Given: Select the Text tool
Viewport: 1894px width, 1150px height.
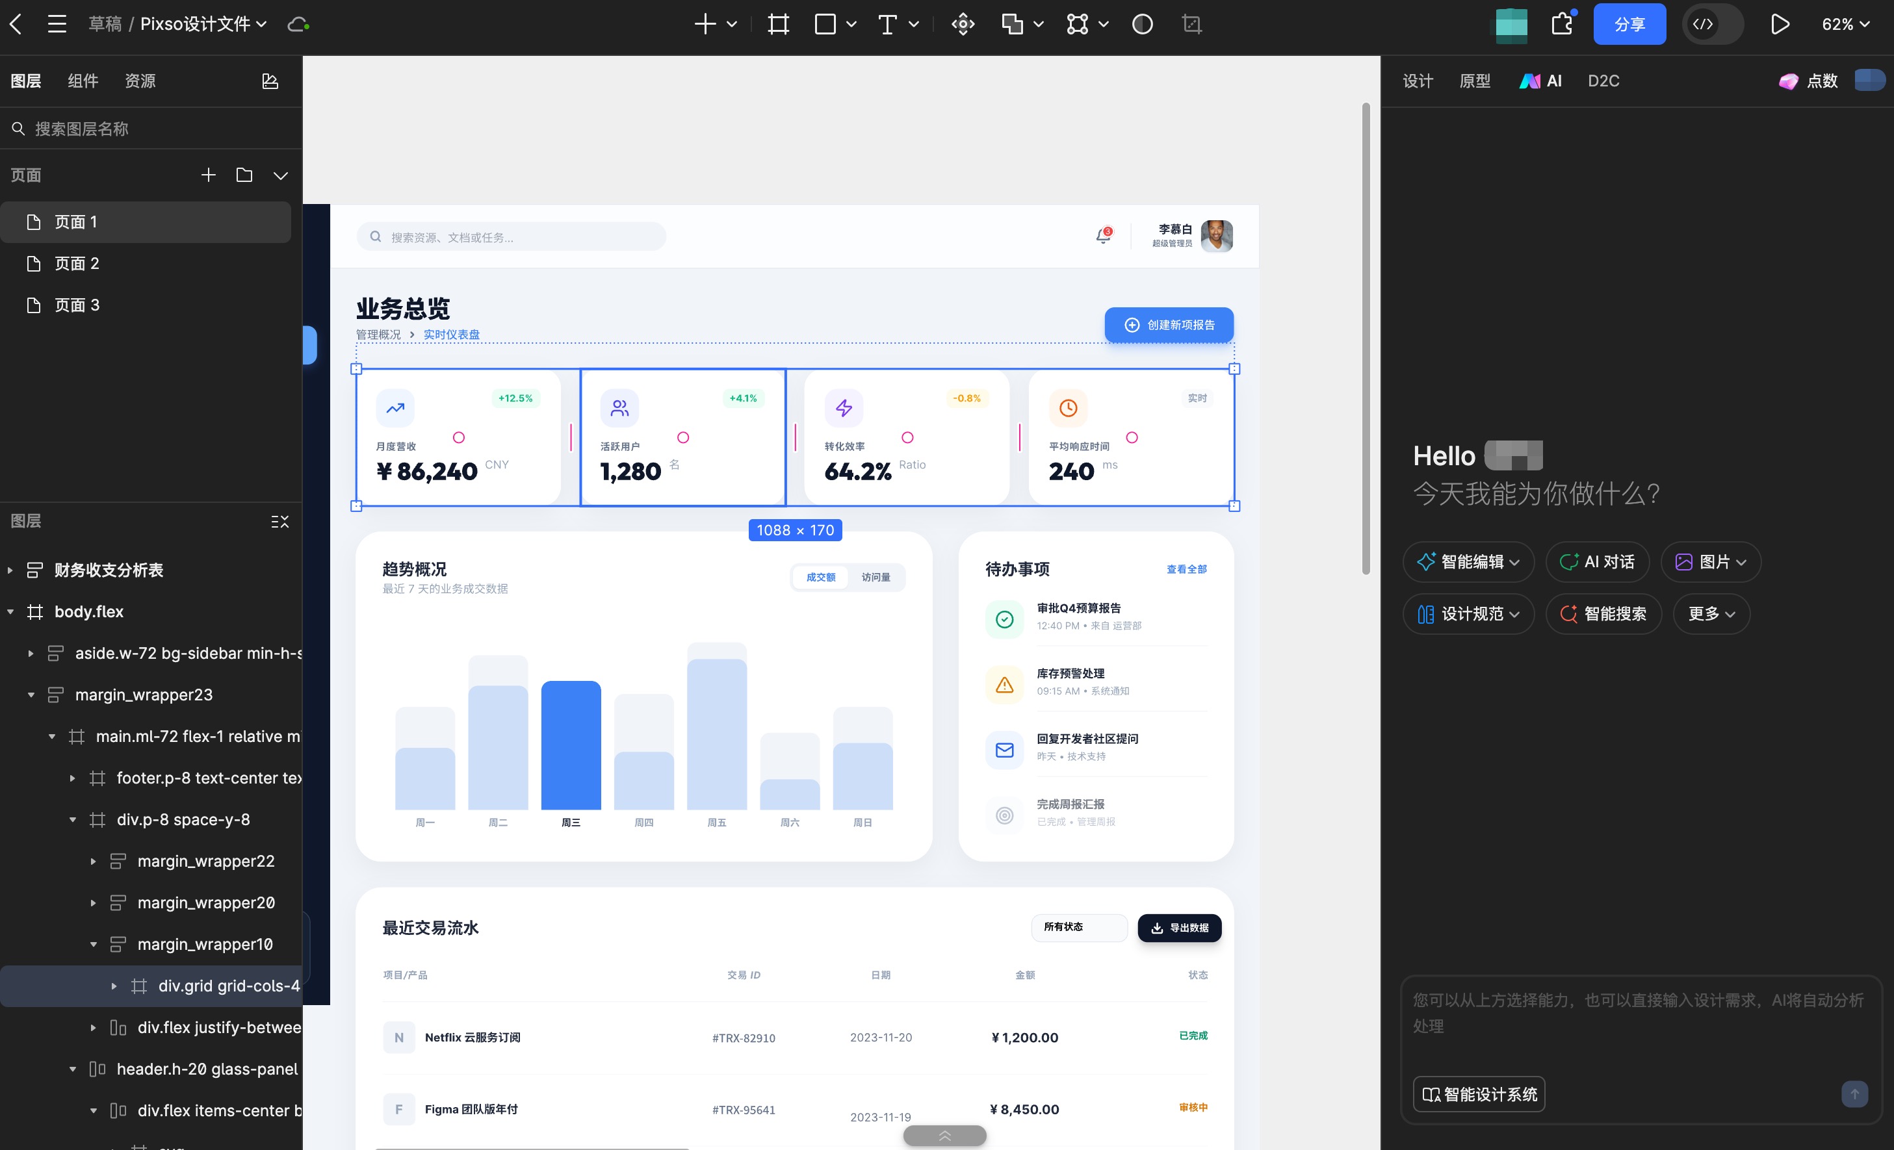Looking at the screenshot, I should point(887,24).
